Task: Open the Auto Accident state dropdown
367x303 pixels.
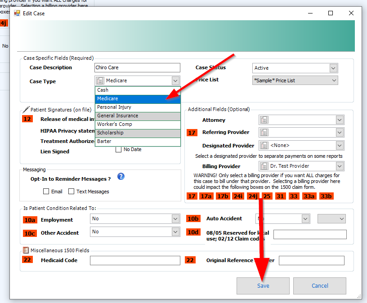Action: click(x=331, y=219)
